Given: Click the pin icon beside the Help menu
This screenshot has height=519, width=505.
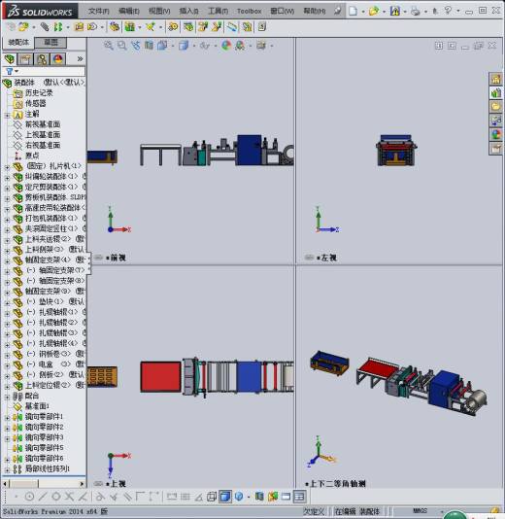Looking at the screenshot, I should pyautogui.click(x=337, y=11).
